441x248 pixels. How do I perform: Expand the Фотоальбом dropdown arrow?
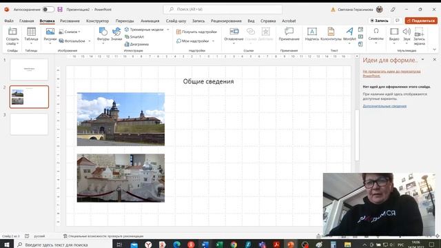90,41
